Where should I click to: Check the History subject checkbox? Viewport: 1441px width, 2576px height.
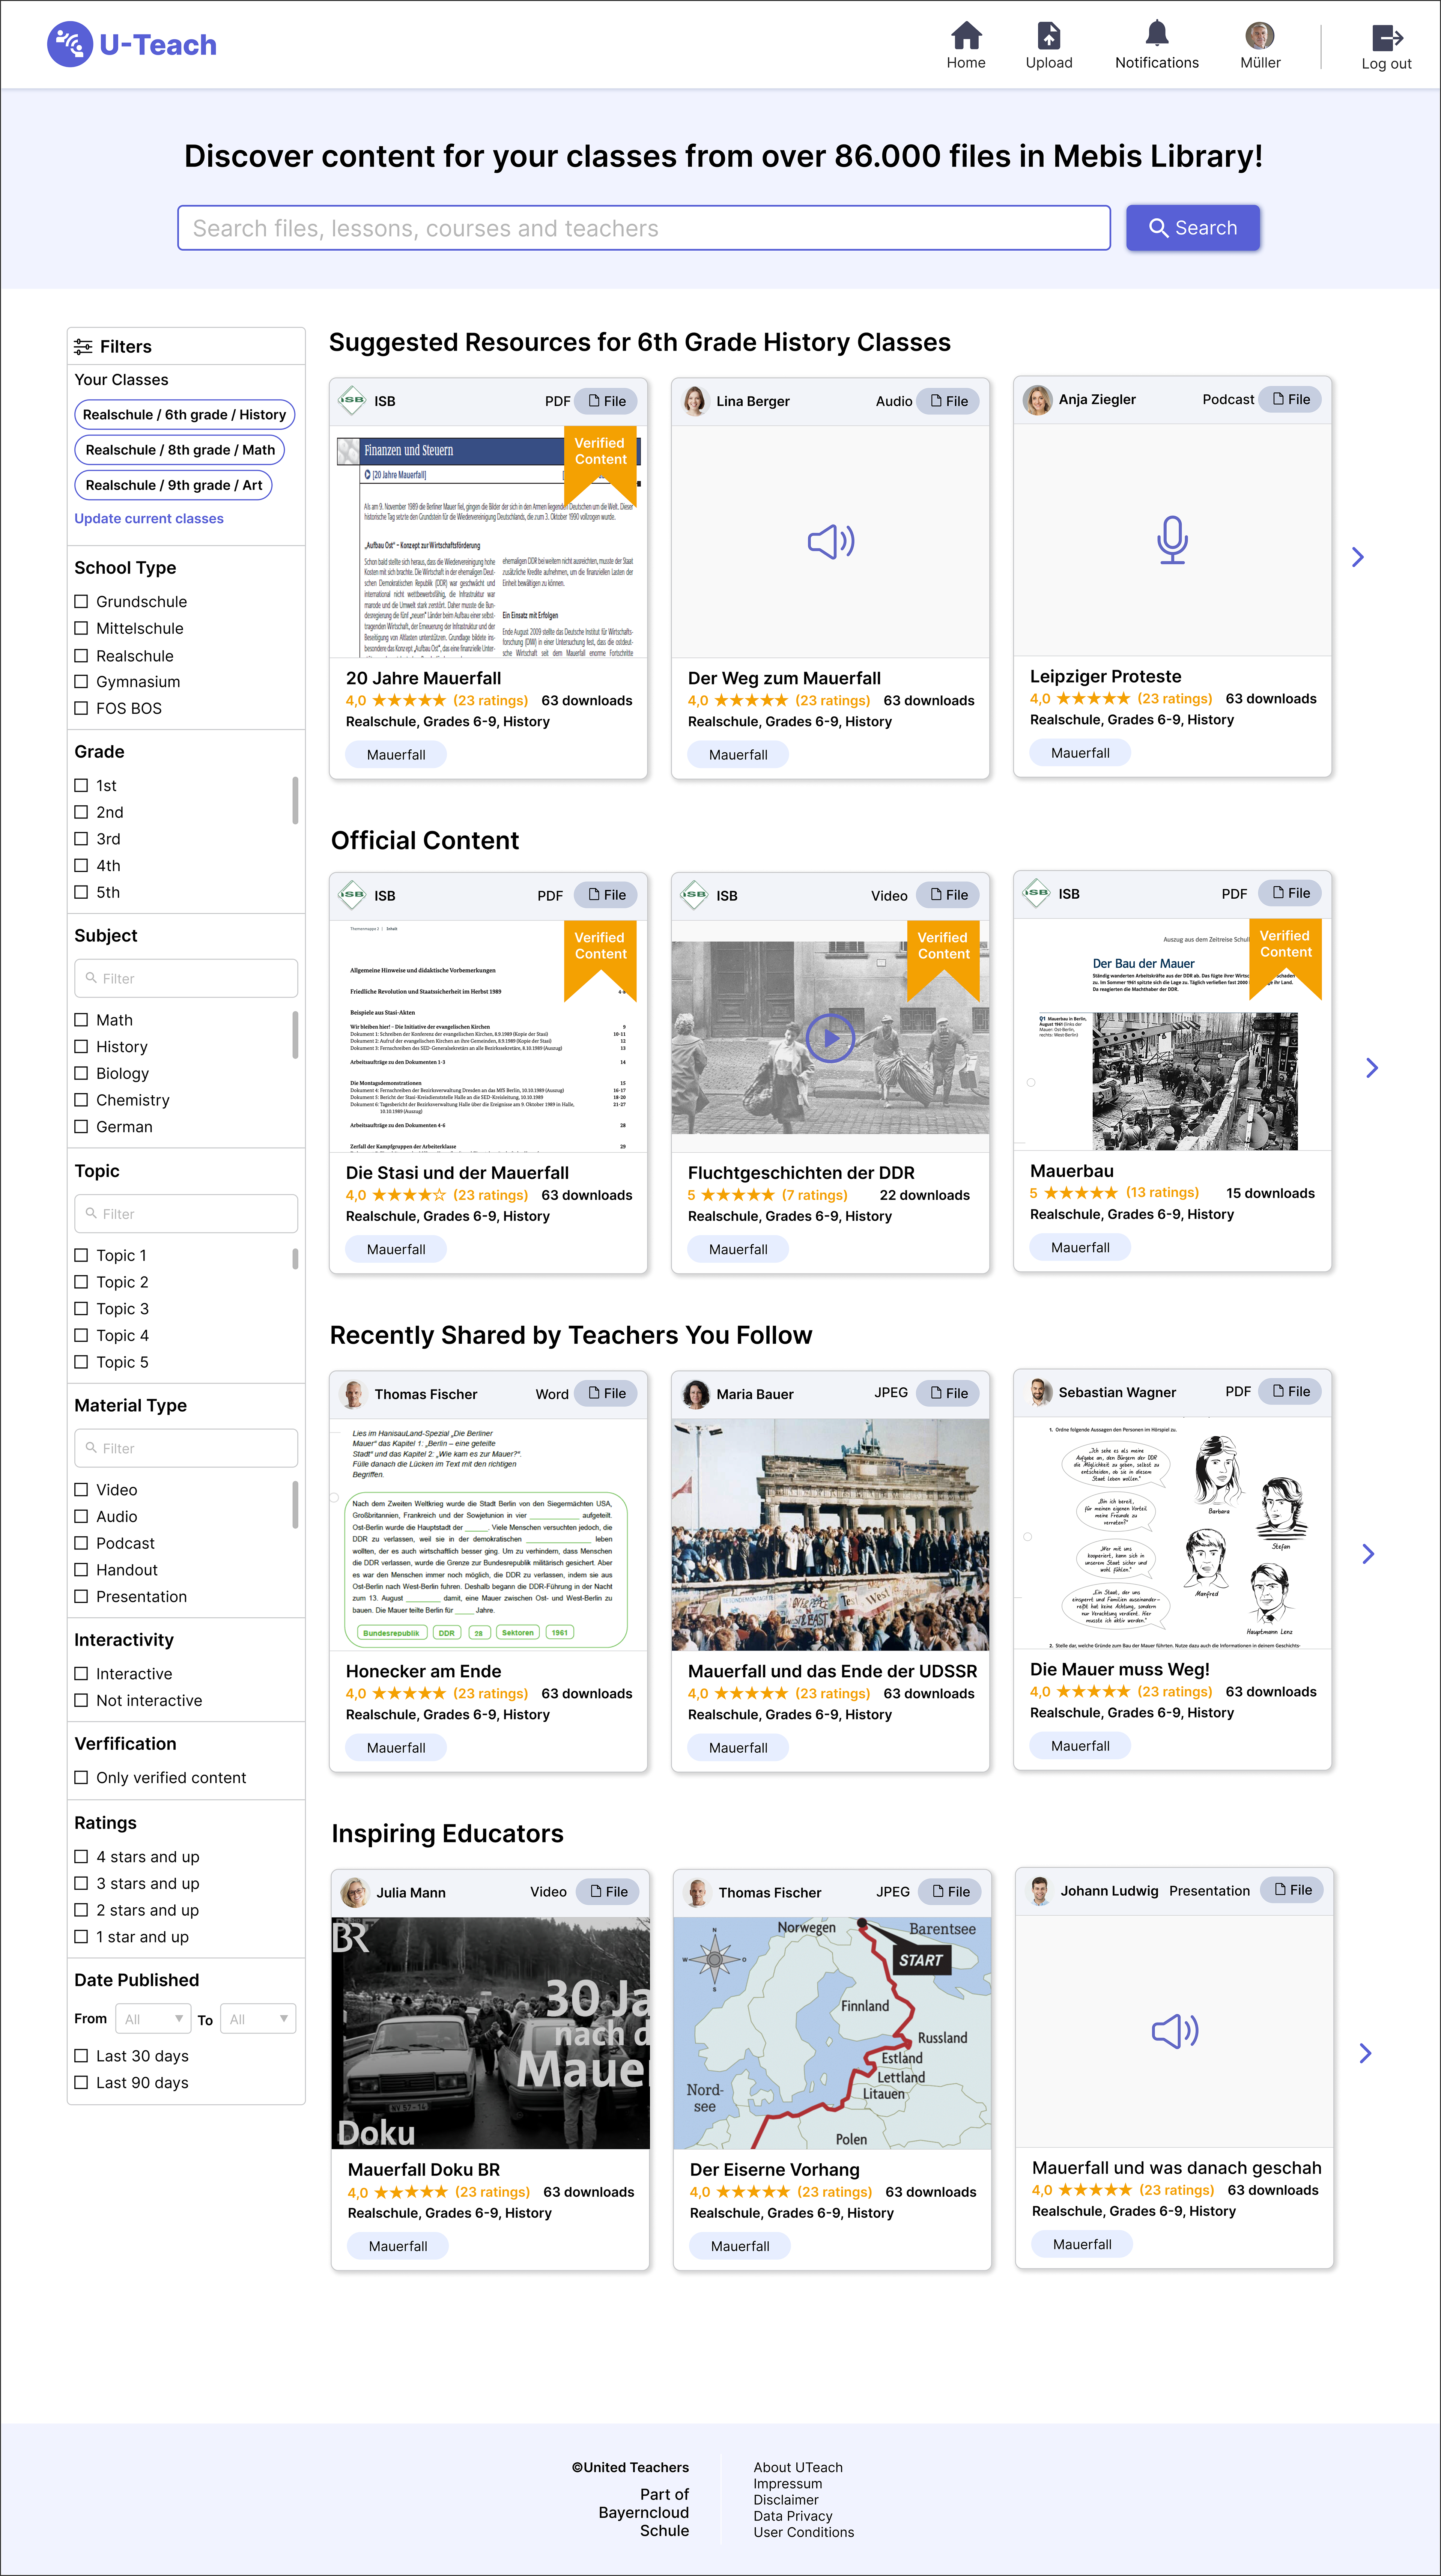tap(81, 1047)
